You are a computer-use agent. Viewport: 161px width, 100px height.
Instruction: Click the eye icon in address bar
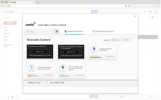[126, 6]
